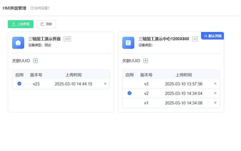Toggle the enabled radio for v23

19,84
